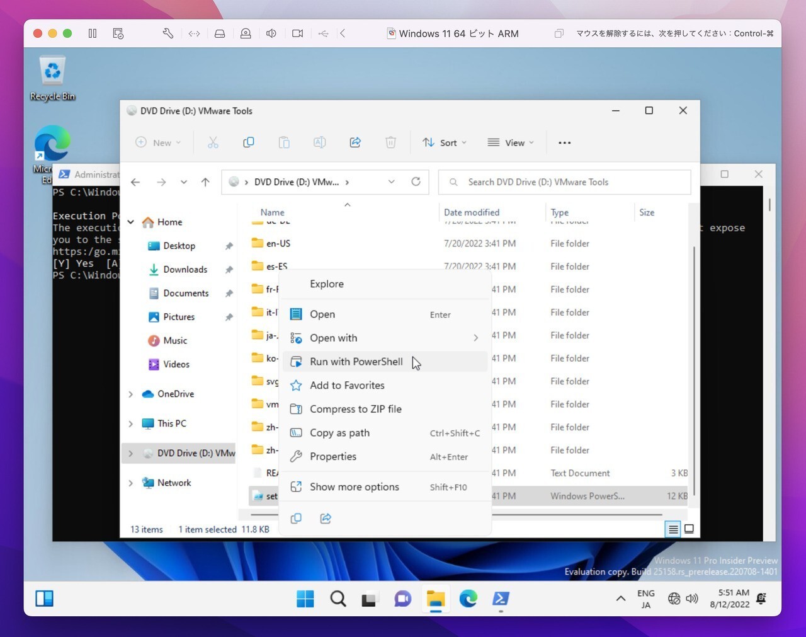Open the taskbar Search icon
This screenshot has height=637, width=806.
tap(338, 599)
